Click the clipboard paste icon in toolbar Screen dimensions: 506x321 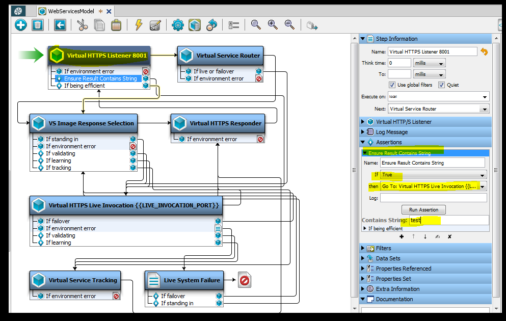[116, 24]
